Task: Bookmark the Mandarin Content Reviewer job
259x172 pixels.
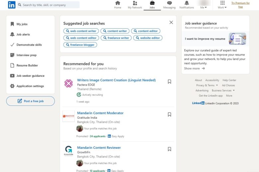Action: [x=169, y=149]
